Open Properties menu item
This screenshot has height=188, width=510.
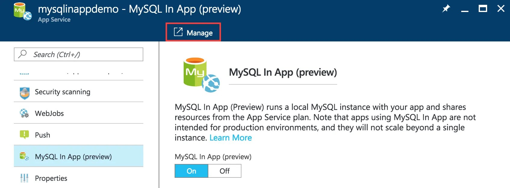point(79,178)
